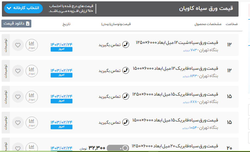
Task: Click the تاریخ column header
Action: click(66, 24)
